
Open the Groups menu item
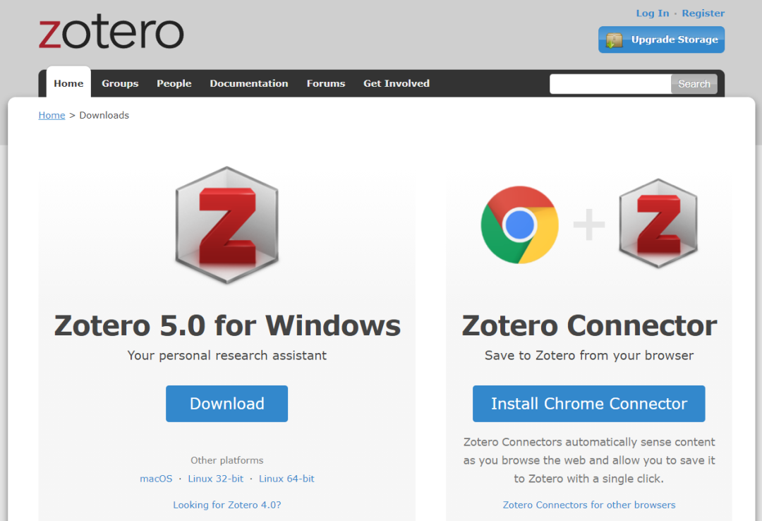(120, 83)
